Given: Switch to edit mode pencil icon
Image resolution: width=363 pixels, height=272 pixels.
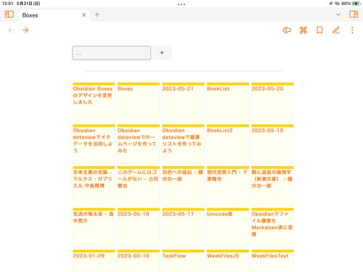Looking at the screenshot, I should pyautogui.click(x=336, y=30).
